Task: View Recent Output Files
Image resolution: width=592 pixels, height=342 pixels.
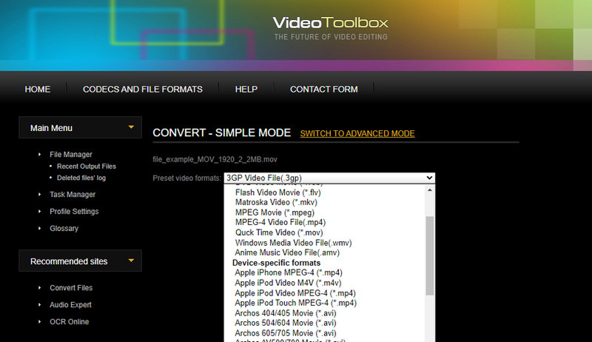Action: coord(87,167)
